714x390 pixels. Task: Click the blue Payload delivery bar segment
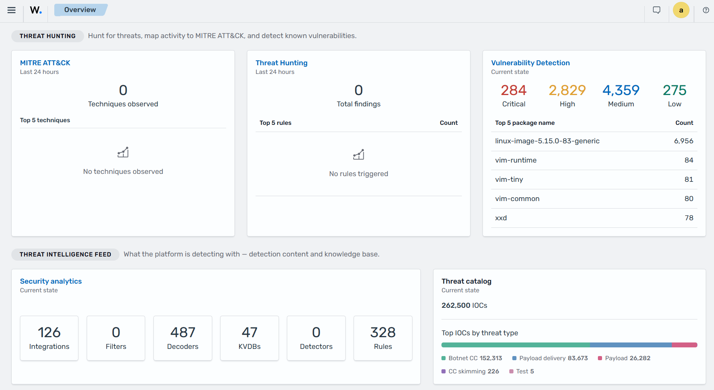(x=631, y=345)
